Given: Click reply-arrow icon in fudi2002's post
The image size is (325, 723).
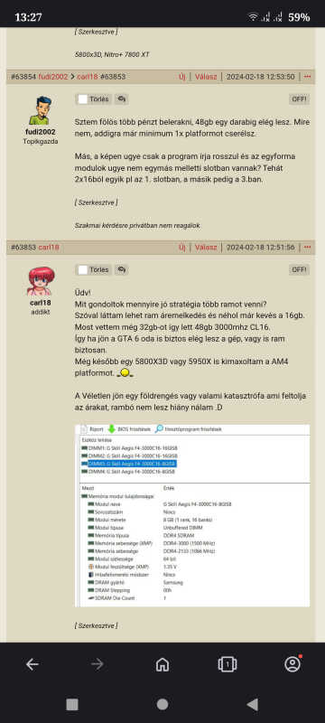Looking at the screenshot, I should point(122,99).
